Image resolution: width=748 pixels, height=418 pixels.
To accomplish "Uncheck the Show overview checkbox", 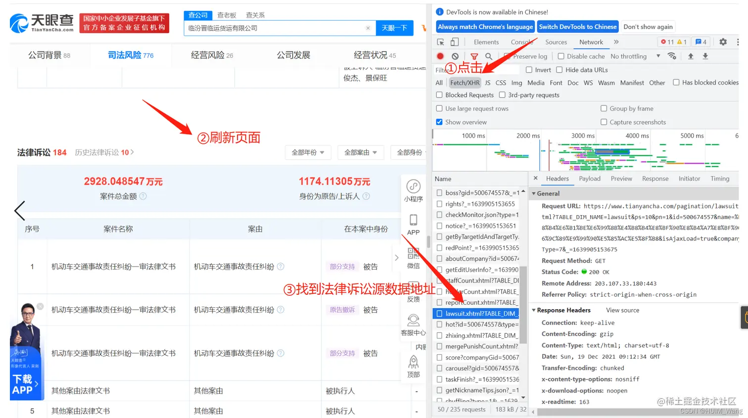I will (438, 122).
